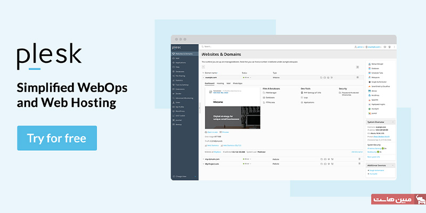This screenshot has height=213, width=426.
Task: Click the Try for free button
Action: pyautogui.click(x=57, y=138)
